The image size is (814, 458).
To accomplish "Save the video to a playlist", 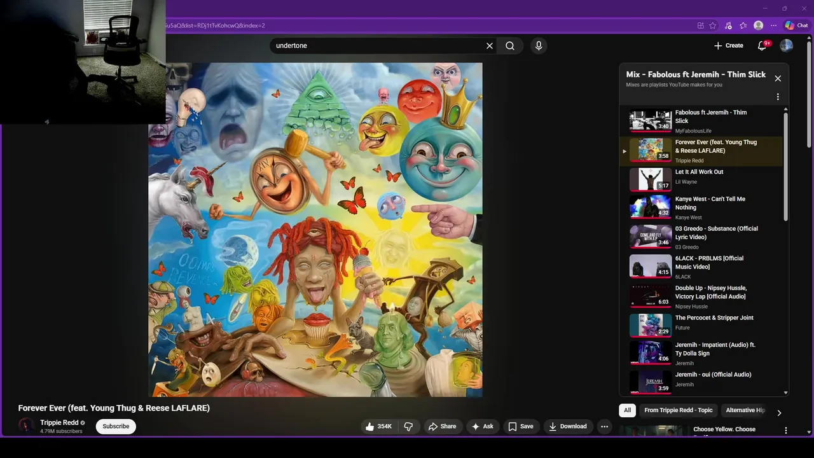I will [x=520, y=426].
